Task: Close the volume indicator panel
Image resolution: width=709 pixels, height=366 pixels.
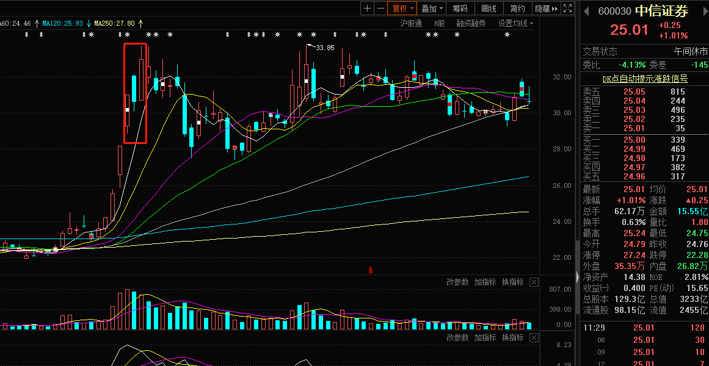Action: [x=534, y=282]
